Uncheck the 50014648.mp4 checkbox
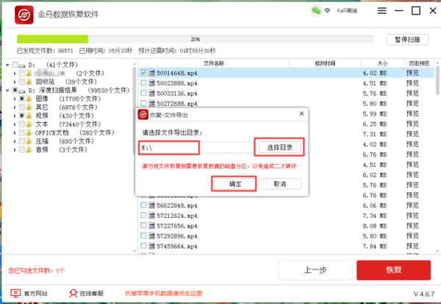Screen dimensions: 441x304 pos(144,74)
